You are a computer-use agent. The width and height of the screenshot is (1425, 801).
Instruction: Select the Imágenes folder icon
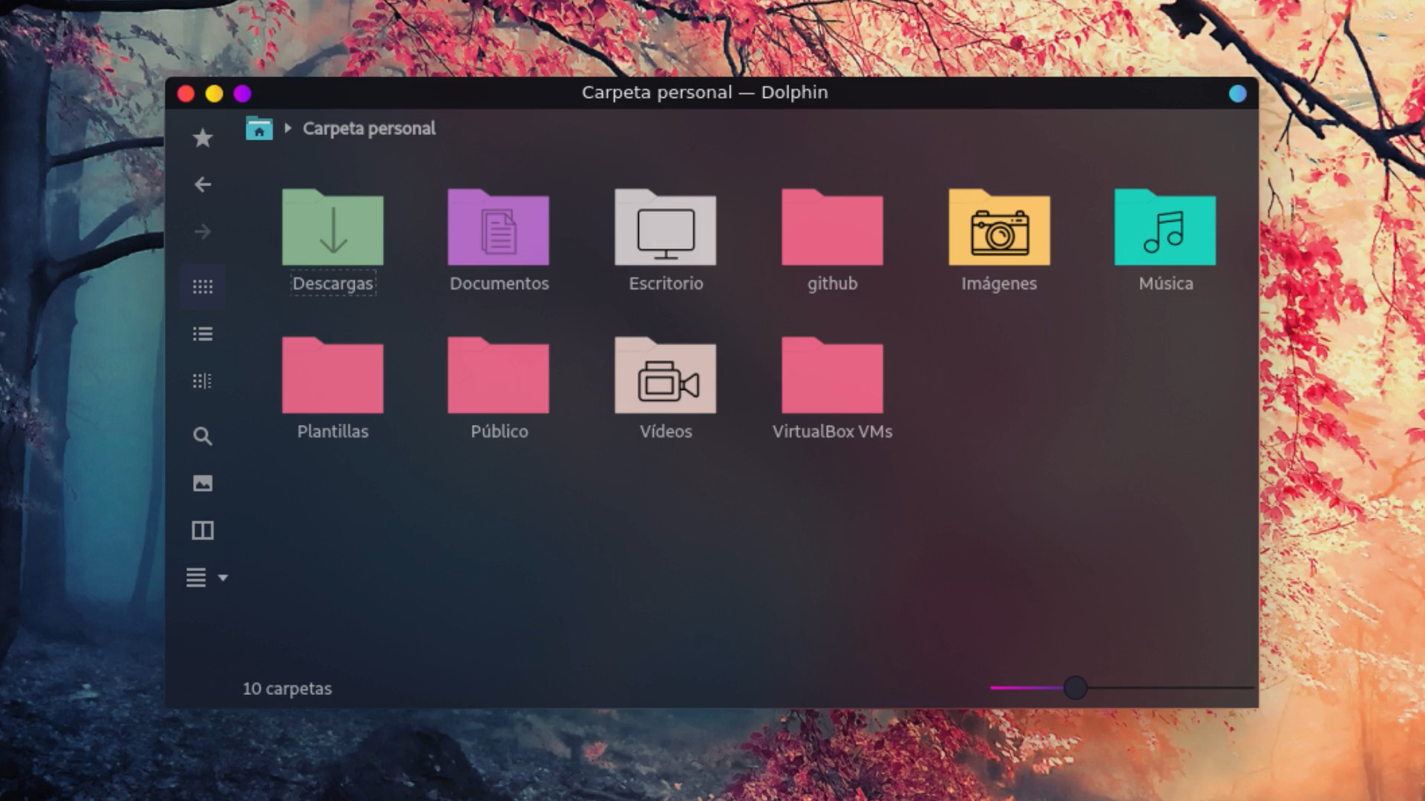coord(999,227)
